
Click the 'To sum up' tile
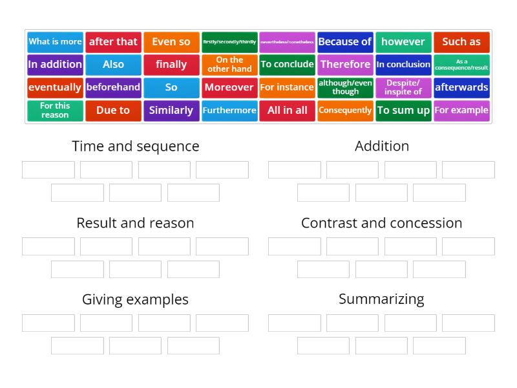point(403,111)
